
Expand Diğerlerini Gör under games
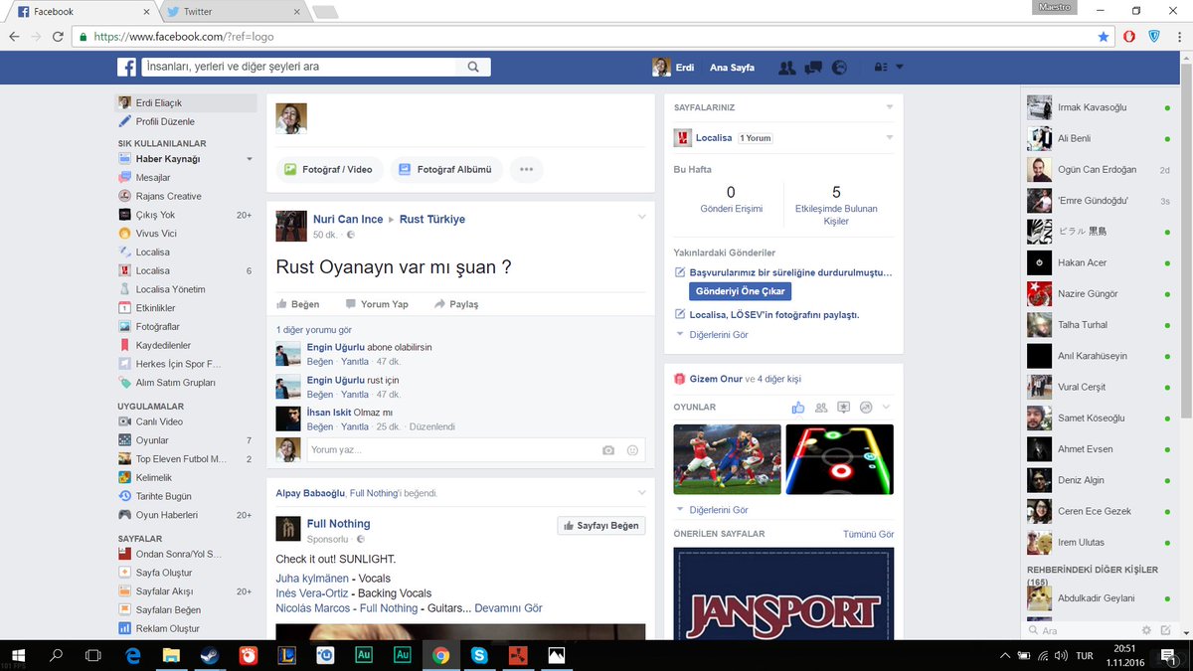point(712,510)
